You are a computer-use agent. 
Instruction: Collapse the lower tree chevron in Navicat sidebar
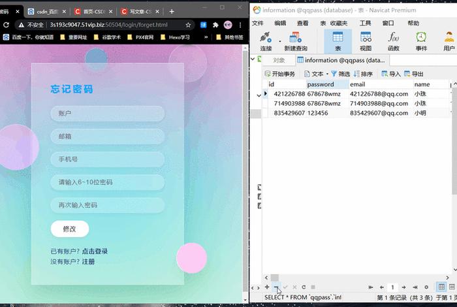point(259,95)
